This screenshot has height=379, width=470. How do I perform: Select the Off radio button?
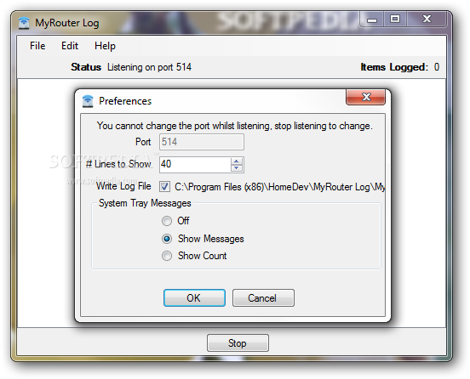pos(167,221)
